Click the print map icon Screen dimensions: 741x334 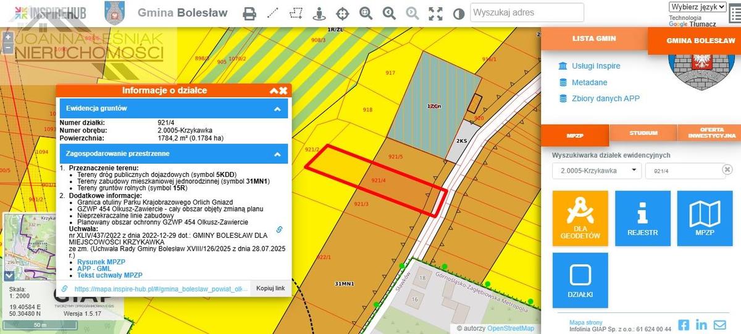(x=249, y=13)
